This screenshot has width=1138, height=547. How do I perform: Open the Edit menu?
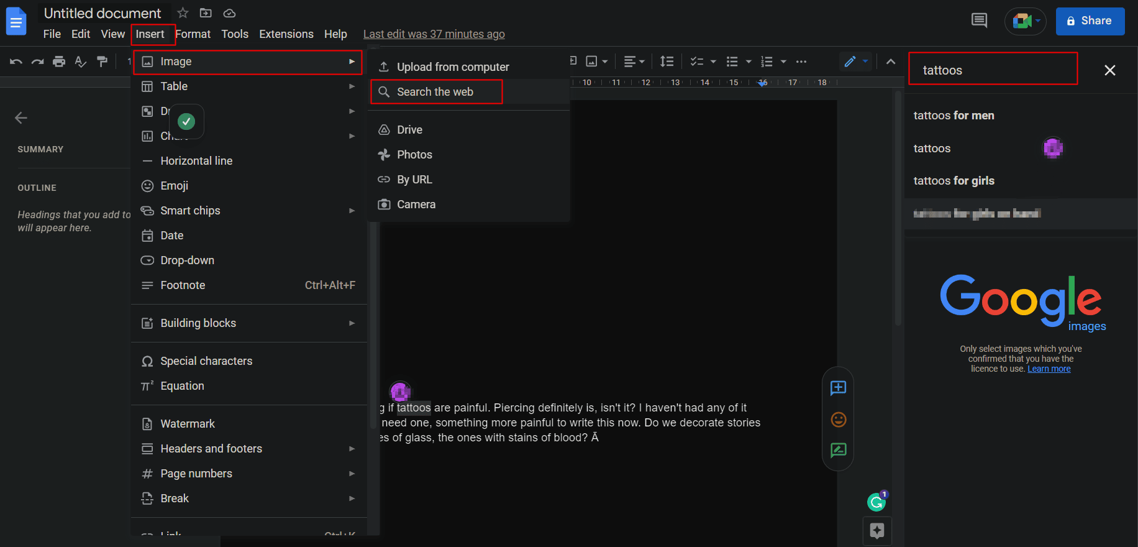click(x=81, y=34)
